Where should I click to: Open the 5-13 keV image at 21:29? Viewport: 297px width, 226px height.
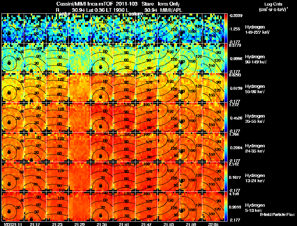[x=79, y=207]
